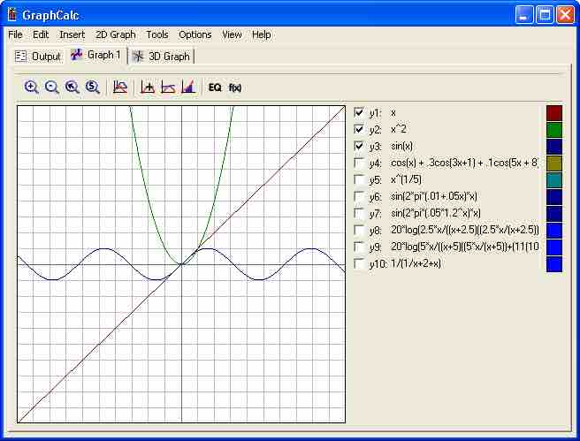Click the y4 equation starting cos(x)
Screen dimensions: 580x441
(464, 163)
